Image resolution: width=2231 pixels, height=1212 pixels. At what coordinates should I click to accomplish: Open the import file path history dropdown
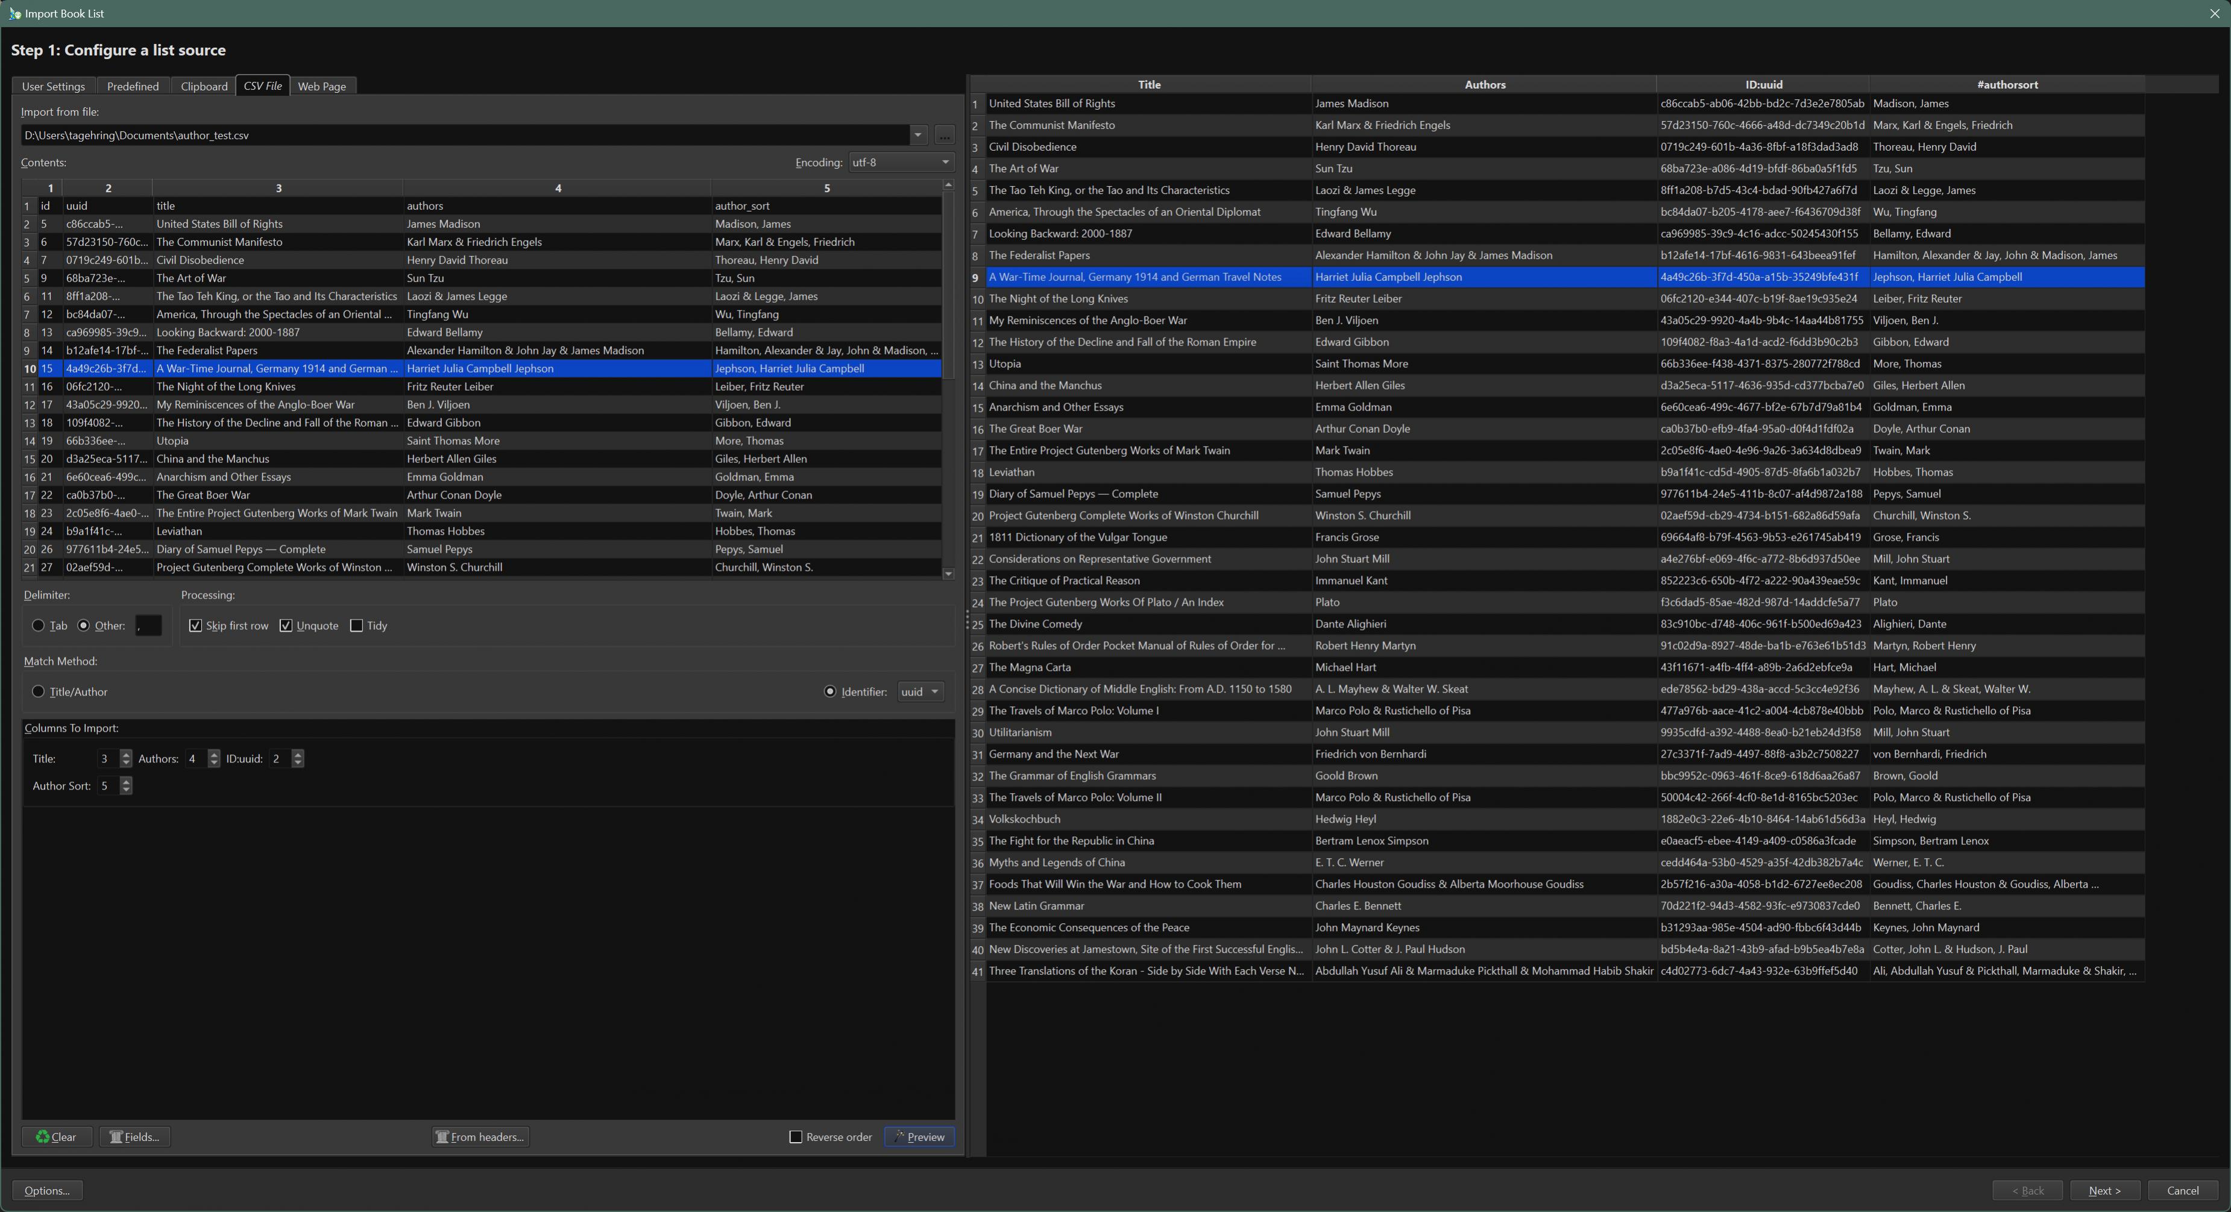click(x=918, y=135)
